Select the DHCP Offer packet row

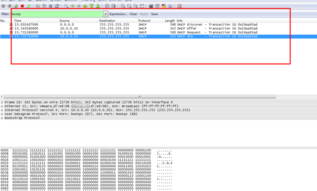point(158,29)
